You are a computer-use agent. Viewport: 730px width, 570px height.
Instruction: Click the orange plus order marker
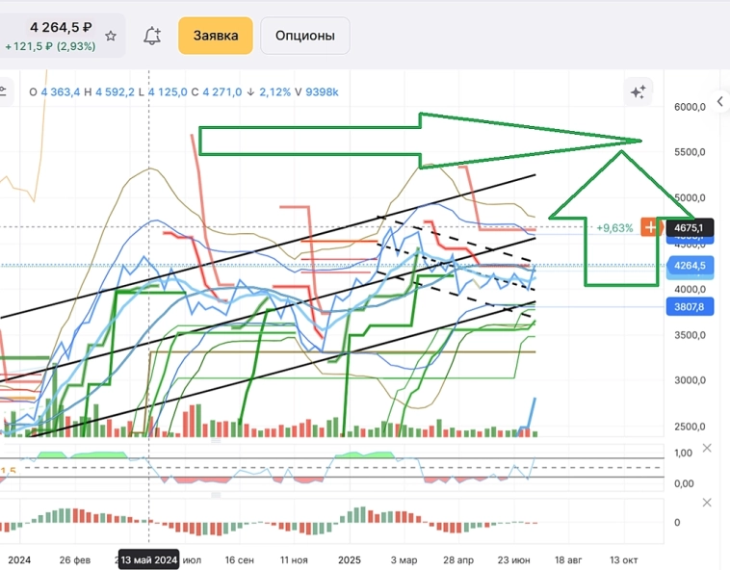tap(651, 227)
